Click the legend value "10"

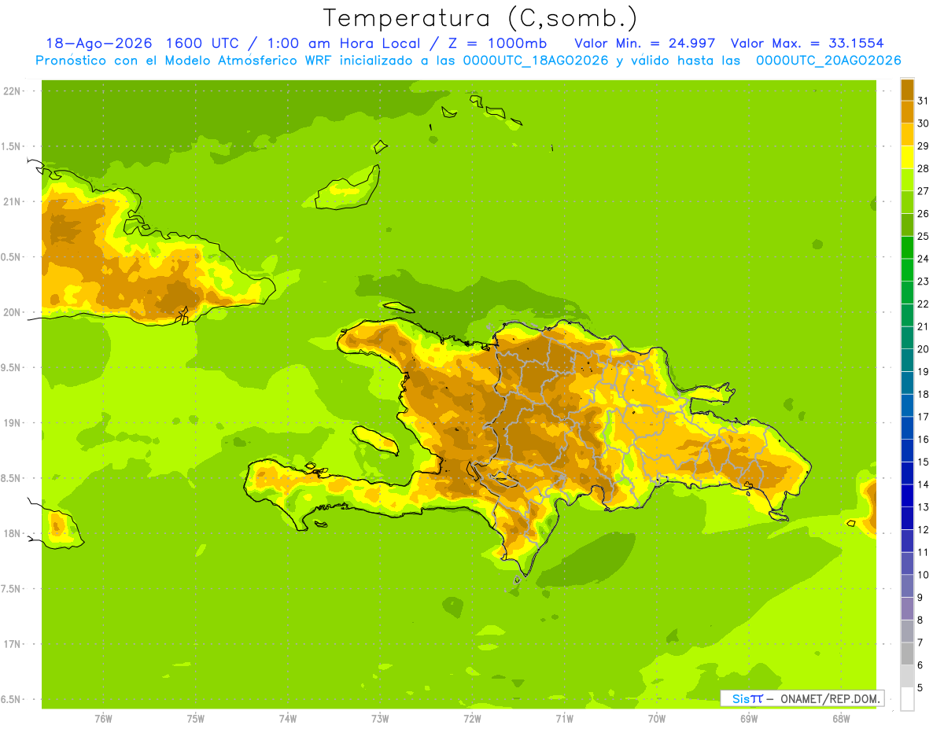pyautogui.click(x=923, y=575)
